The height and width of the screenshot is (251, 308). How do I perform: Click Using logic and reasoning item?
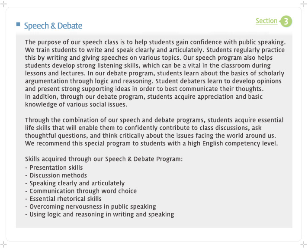coord(99,215)
